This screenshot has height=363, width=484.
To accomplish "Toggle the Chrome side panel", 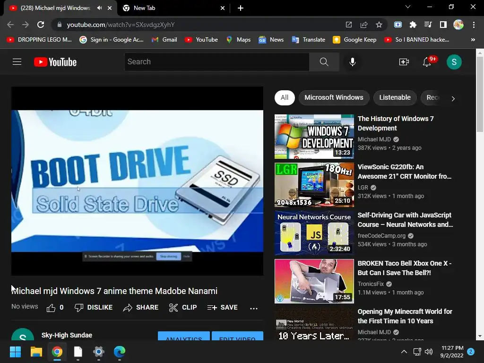I will point(443,25).
